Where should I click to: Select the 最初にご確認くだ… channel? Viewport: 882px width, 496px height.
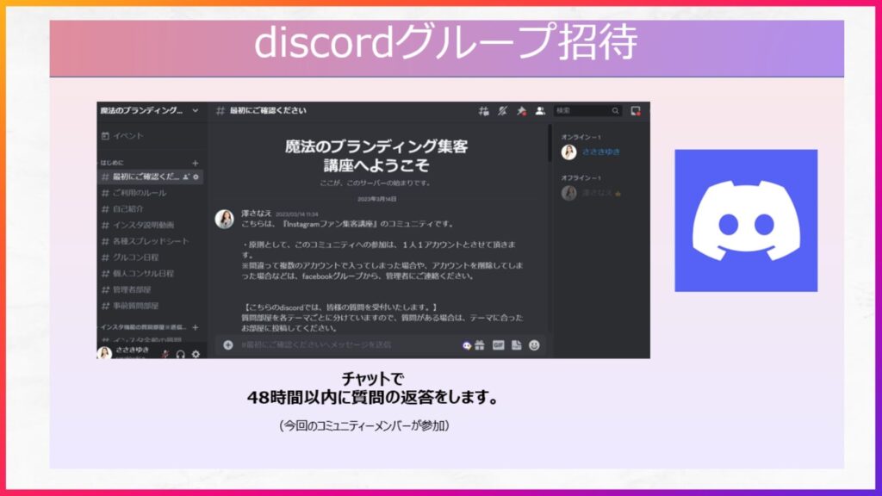150,177
